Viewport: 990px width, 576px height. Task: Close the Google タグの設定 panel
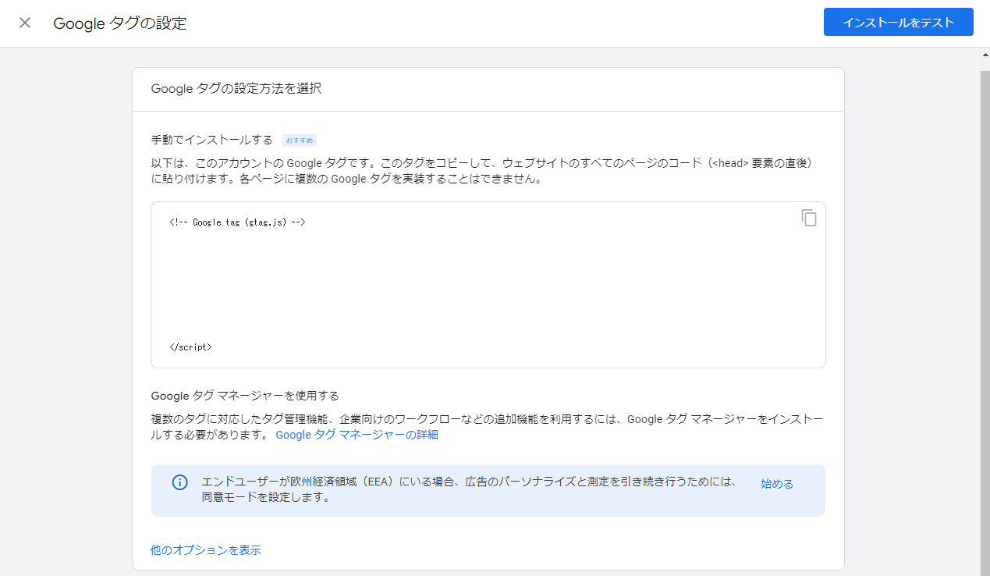pyautogui.click(x=25, y=23)
